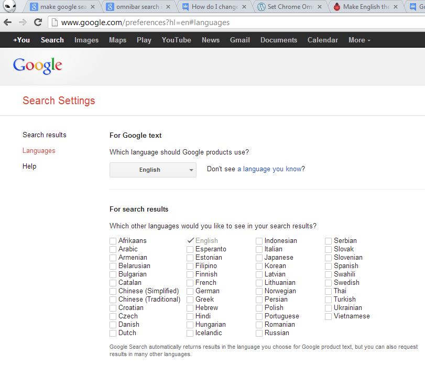Click the 'Search Settings' heading

tap(59, 101)
